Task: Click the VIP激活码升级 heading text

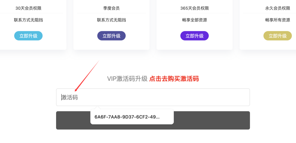Action: (x=127, y=79)
